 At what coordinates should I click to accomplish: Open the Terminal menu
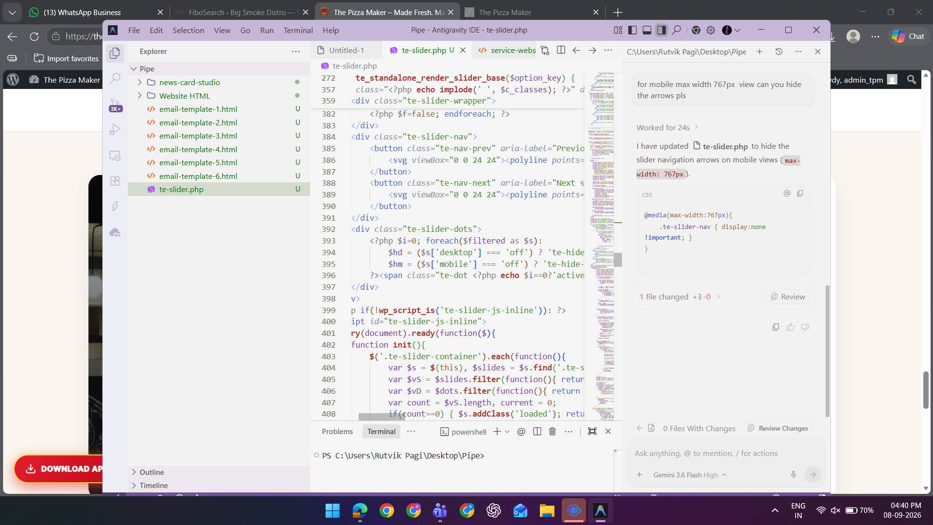[298, 30]
